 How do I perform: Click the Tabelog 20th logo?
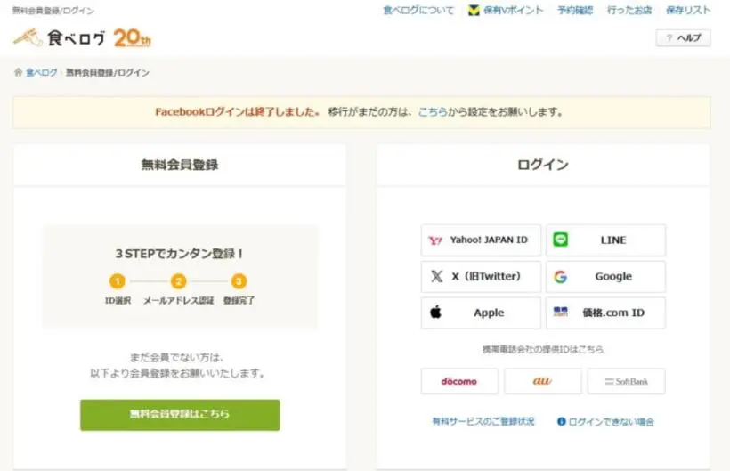[82, 37]
